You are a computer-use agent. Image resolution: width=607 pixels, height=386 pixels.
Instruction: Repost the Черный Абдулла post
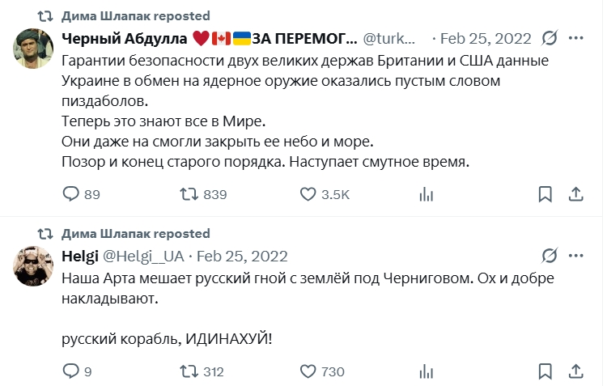[189, 194]
